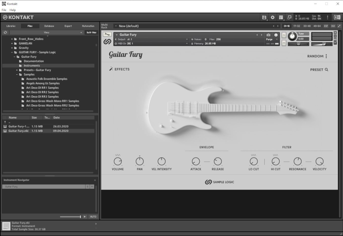Viewport: 343px width, 236px height.
Task: Open the save/load files menu icon
Action: (x=264, y=17)
